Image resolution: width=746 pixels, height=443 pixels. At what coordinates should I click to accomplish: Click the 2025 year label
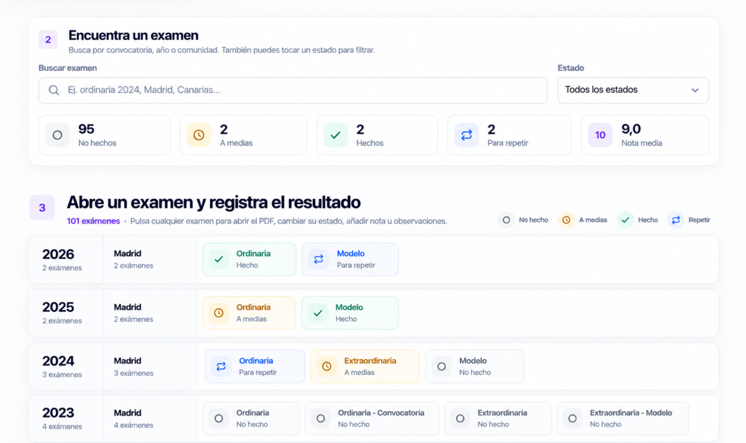click(x=58, y=308)
